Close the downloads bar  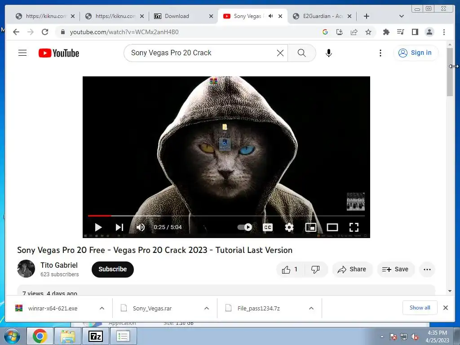(446, 308)
